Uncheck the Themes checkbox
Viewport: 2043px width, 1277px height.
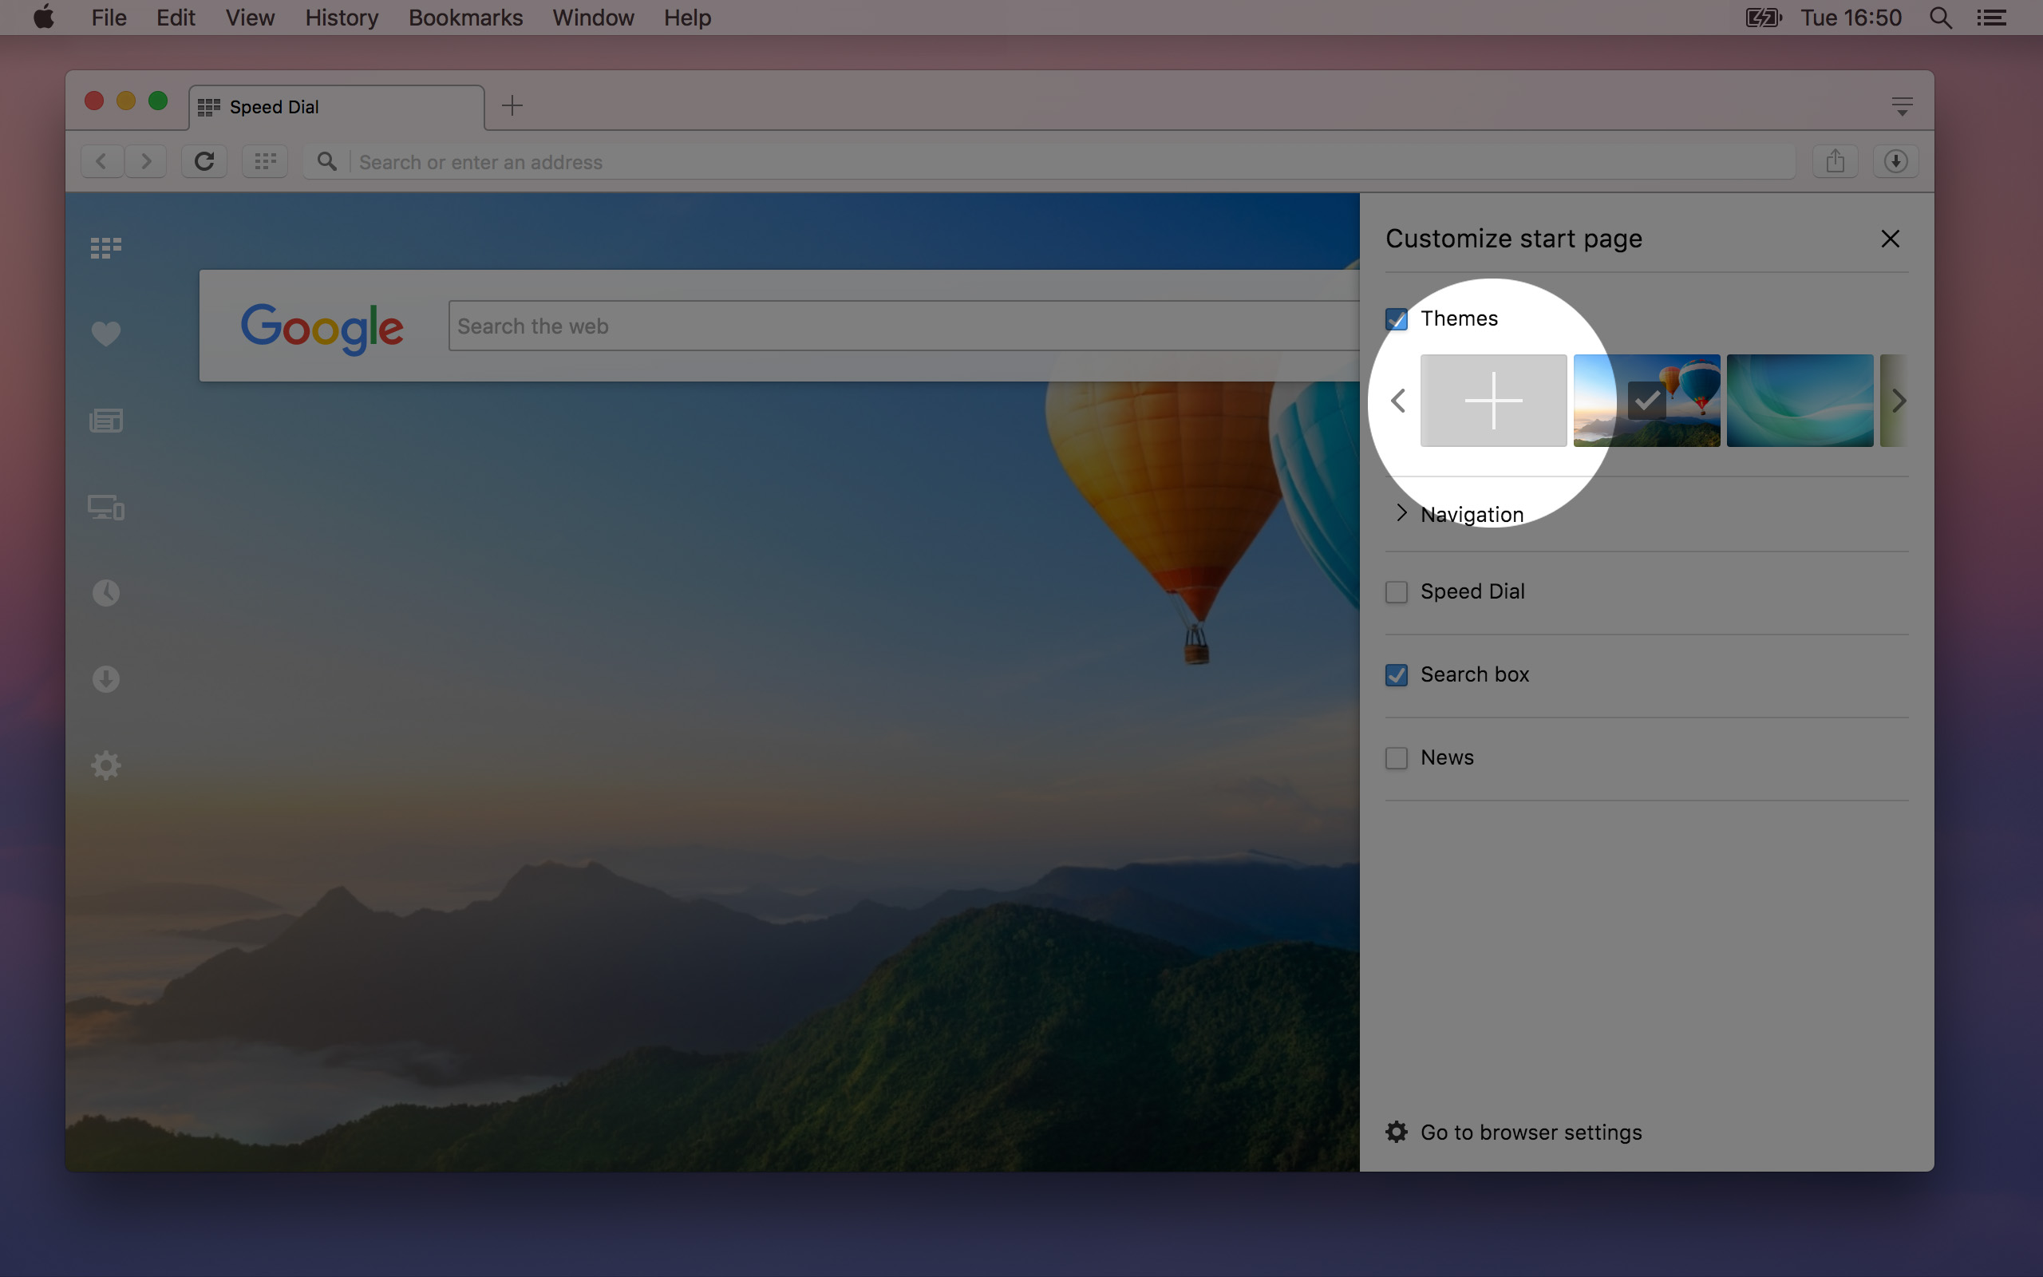coord(1397,319)
